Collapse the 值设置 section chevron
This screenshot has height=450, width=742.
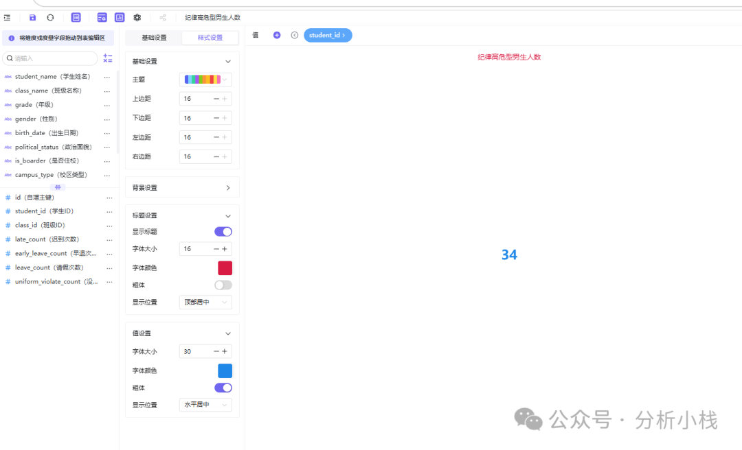(228, 333)
